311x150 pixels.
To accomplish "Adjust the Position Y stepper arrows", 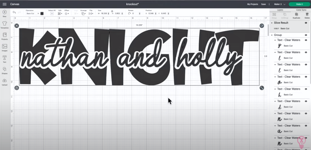I will tap(169, 13).
